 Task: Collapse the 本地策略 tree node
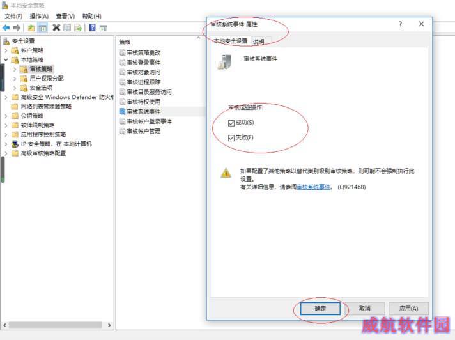coord(6,60)
